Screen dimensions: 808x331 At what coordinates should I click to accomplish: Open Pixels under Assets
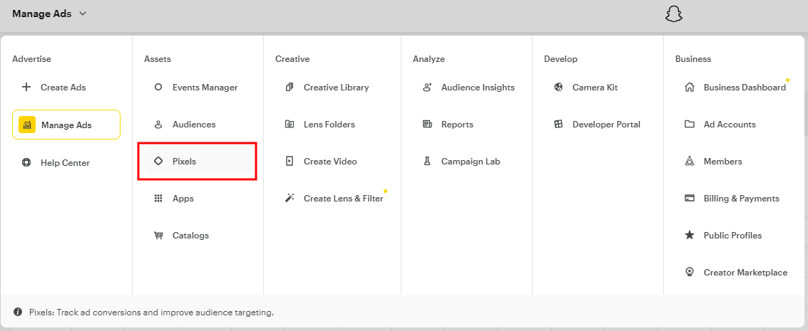click(184, 162)
